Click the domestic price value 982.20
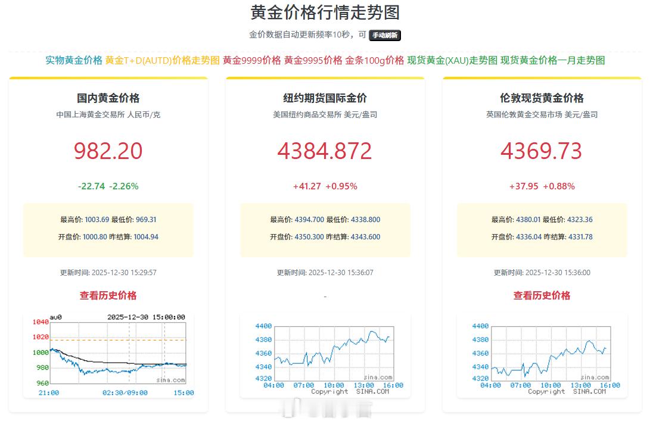Viewport: 653px width, 424px height. coord(108,151)
